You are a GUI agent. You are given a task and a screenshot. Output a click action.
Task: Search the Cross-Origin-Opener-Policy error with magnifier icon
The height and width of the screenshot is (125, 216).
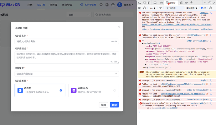[211, 13]
